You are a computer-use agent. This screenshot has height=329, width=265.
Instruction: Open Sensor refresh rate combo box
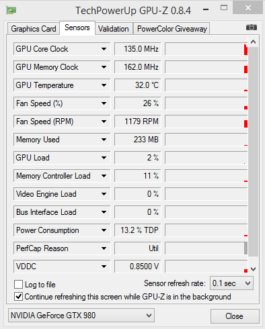(231, 283)
